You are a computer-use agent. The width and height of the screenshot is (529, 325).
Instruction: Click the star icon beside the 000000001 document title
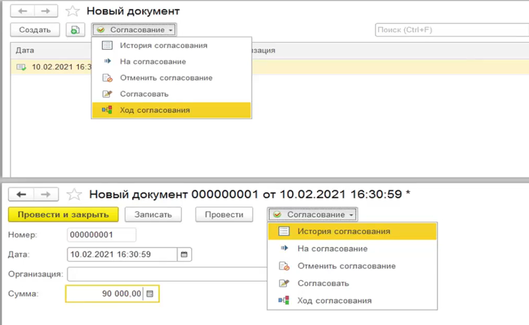[x=74, y=195]
